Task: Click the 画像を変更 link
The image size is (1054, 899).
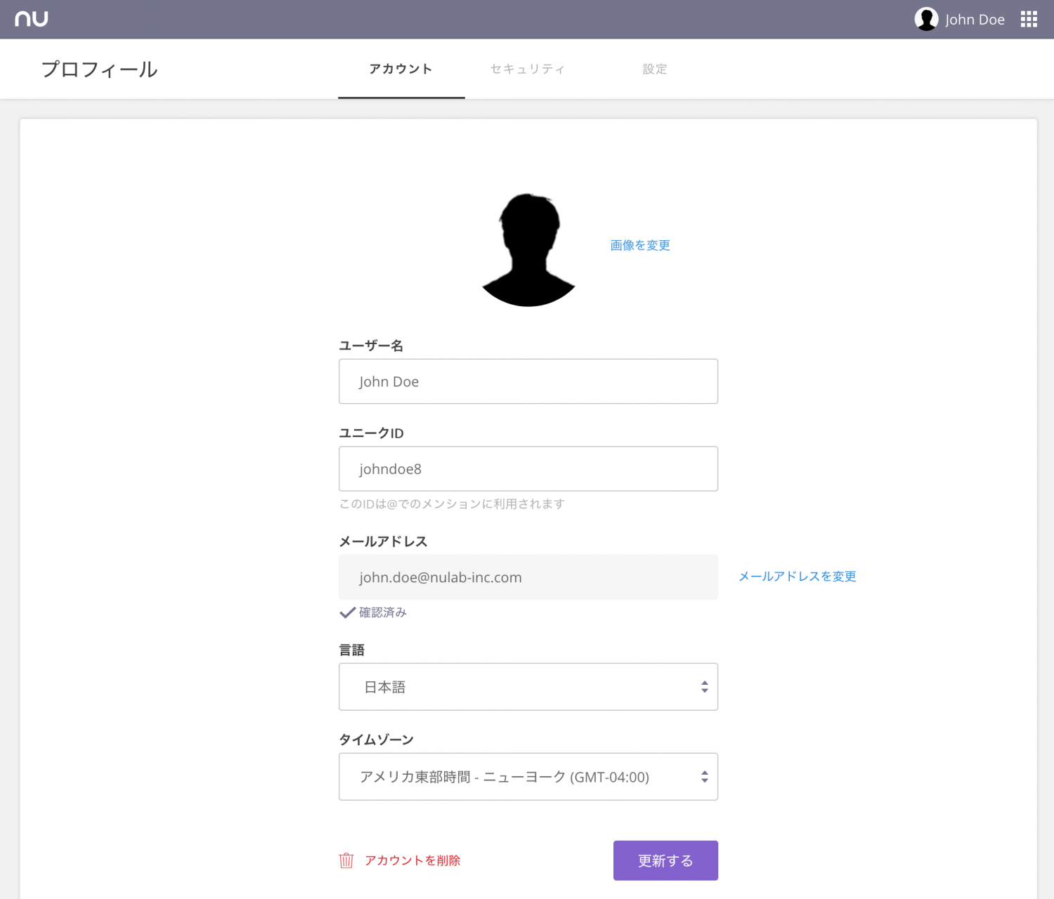Action: (x=640, y=245)
